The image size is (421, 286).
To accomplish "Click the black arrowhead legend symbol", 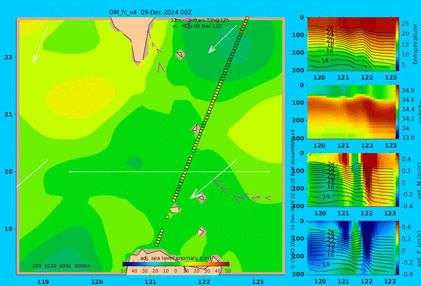I will coord(186,26).
